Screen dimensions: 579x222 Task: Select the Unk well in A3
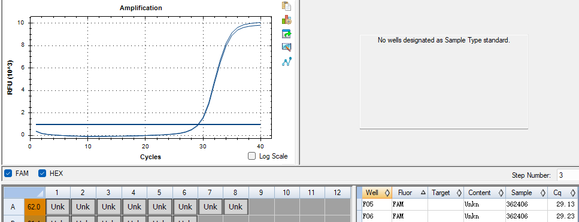click(108, 207)
